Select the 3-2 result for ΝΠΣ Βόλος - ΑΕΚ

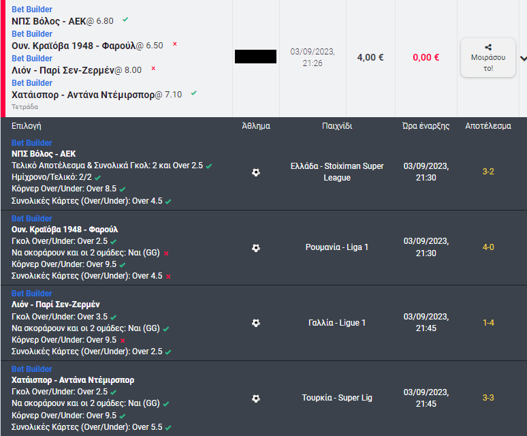click(x=488, y=172)
